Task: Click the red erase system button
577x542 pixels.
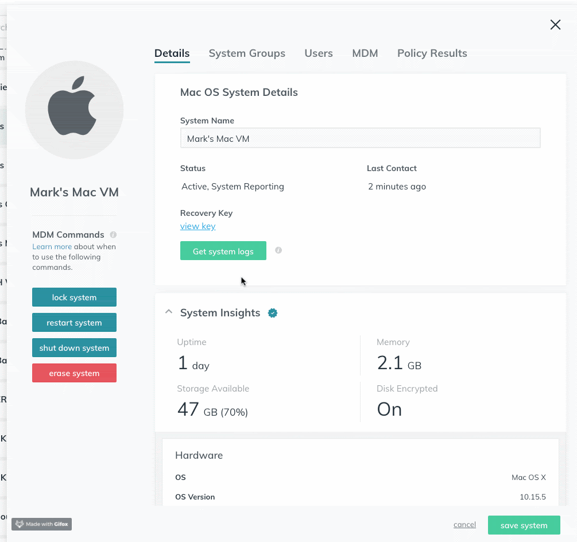Action: tap(74, 373)
